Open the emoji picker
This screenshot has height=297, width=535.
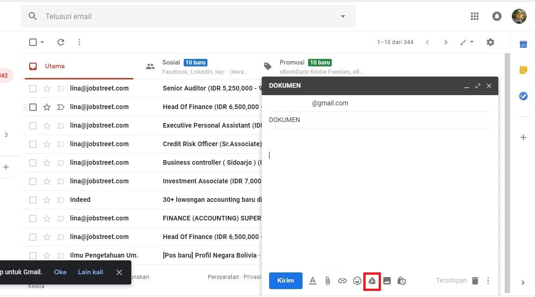pos(357,281)
